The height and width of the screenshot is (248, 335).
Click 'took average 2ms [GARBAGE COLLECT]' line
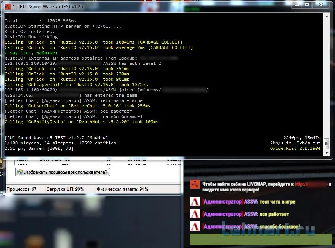[x=99, y=47]
